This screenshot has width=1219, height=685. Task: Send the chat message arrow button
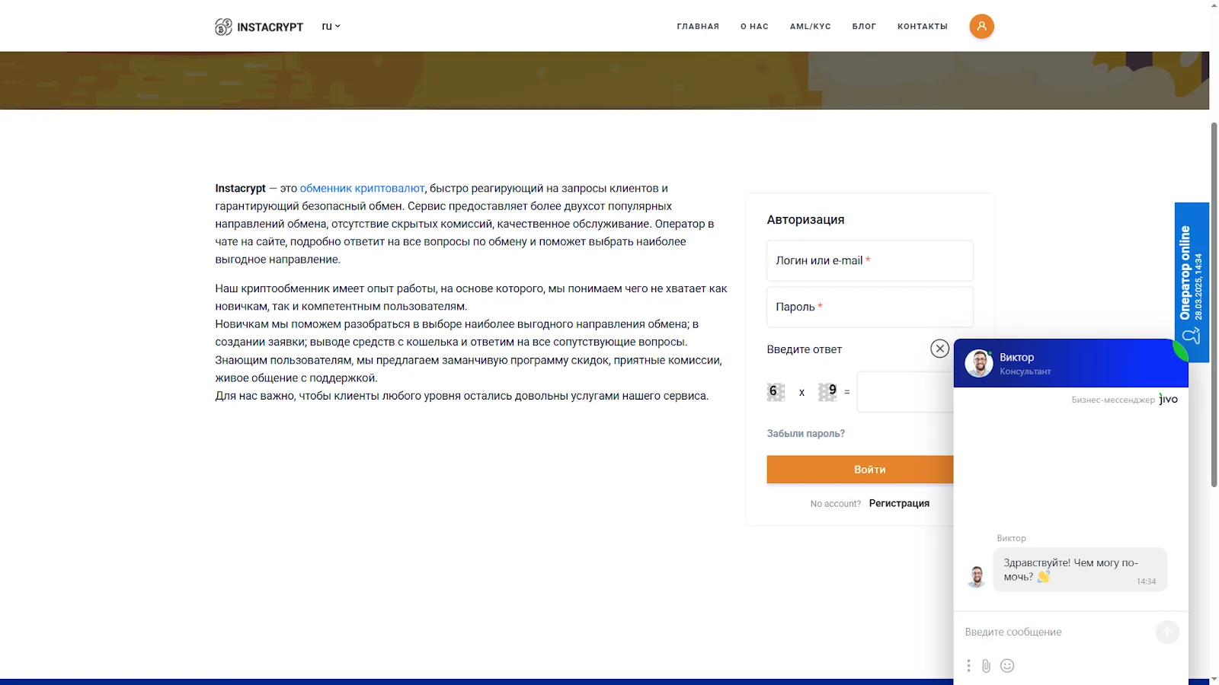coord(1167,632)
